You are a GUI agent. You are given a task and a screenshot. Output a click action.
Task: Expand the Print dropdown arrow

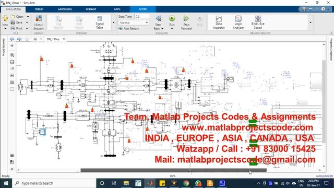[x=27, y=28]
